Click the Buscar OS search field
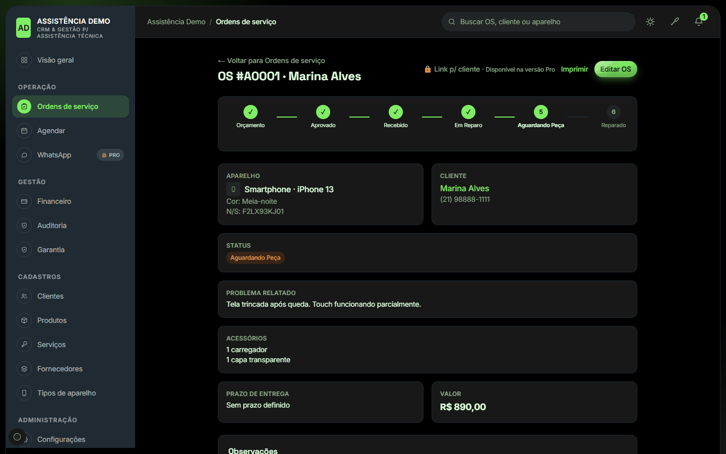 point(538,22)
